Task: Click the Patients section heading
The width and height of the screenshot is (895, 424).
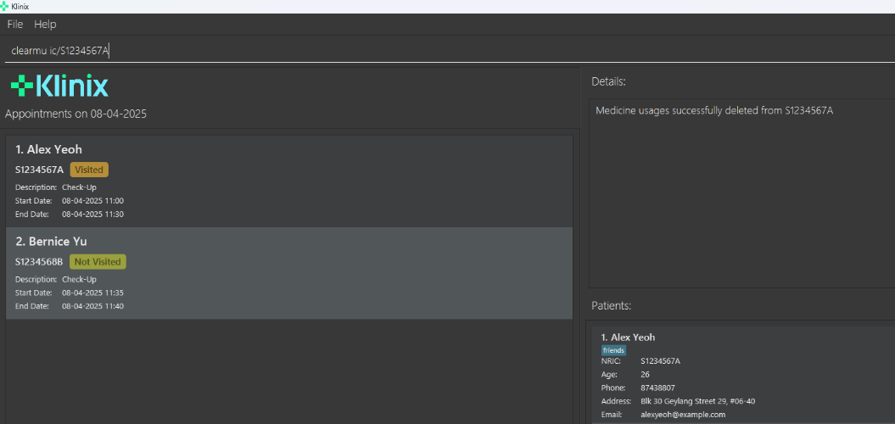Action: [x=611, y=305]
